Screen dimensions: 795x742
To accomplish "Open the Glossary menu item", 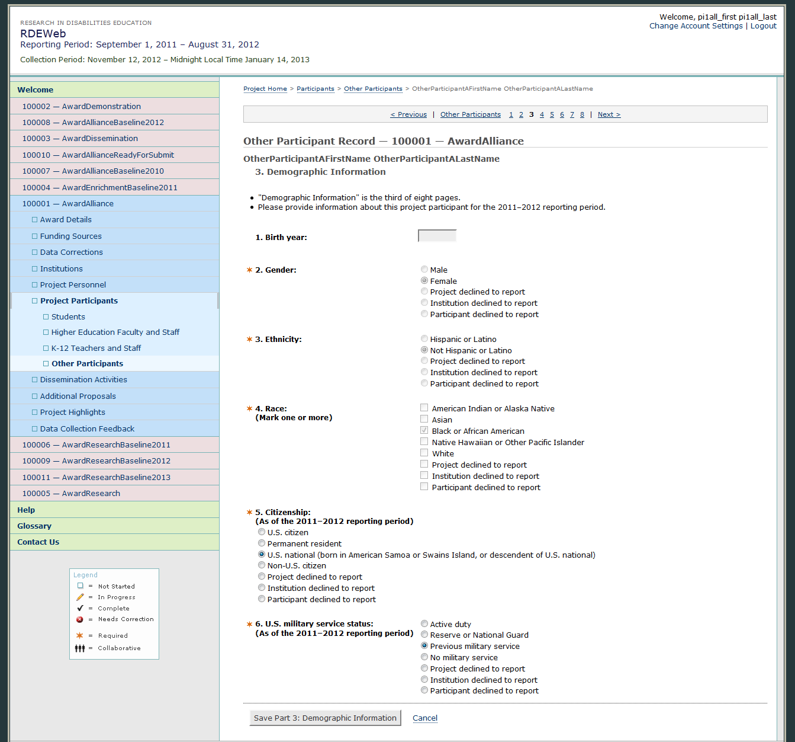I will (34, 526).
